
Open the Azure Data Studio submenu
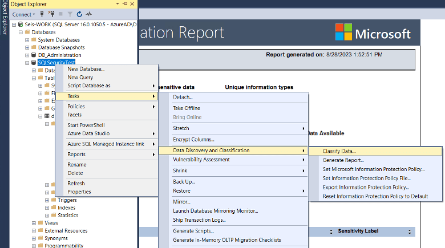point(107,133)
